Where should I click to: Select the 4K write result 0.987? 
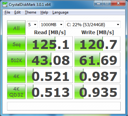97,76
